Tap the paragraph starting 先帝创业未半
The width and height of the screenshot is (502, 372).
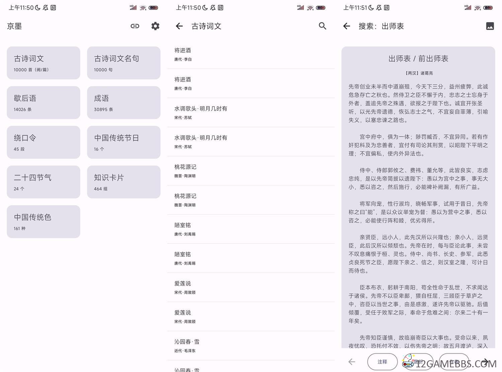(418, 103)
